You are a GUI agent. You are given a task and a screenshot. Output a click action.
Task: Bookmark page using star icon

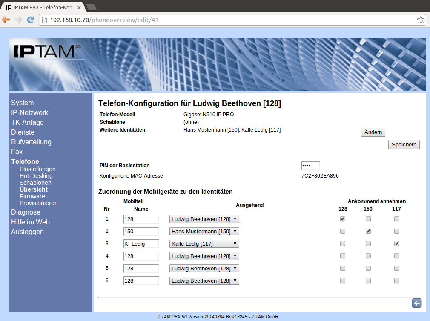coord(420,20)
